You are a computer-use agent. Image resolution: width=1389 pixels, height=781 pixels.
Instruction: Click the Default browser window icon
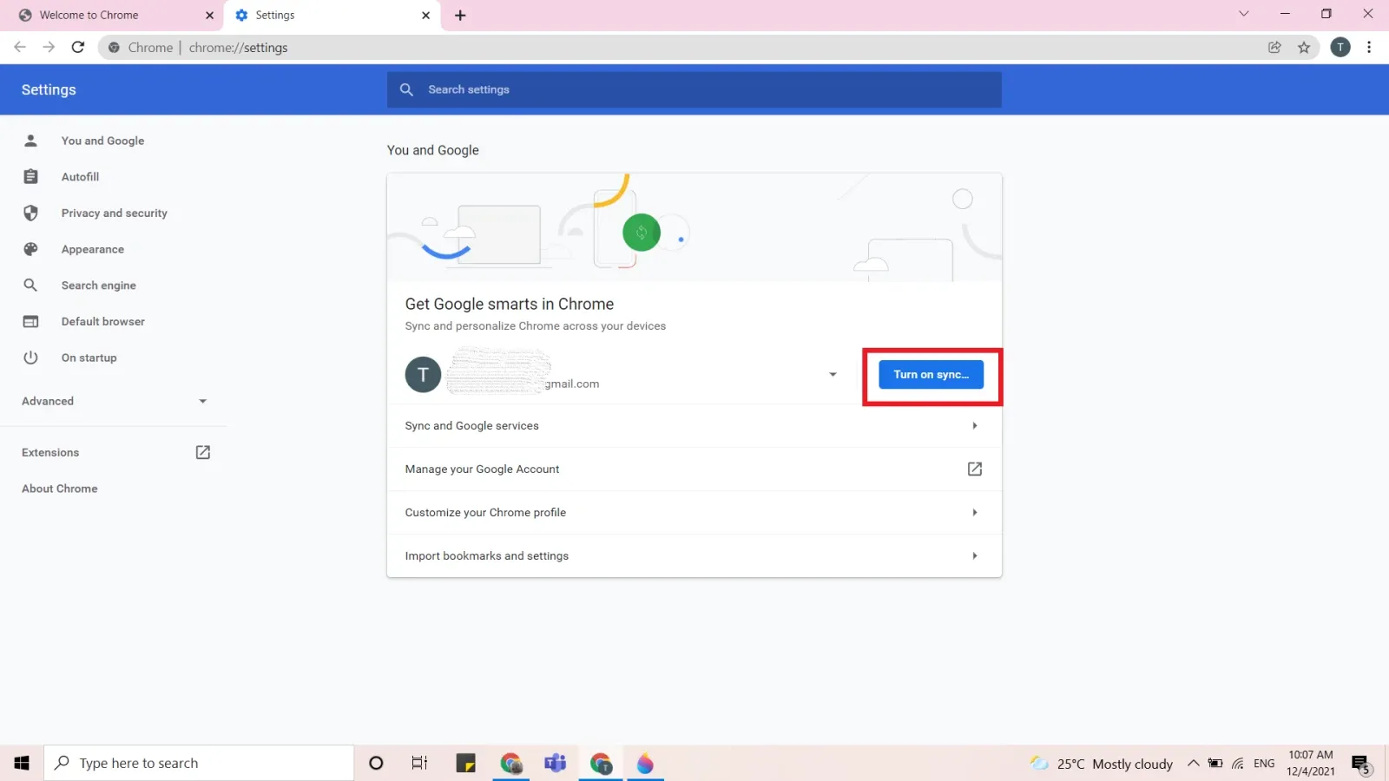(30, 322)
